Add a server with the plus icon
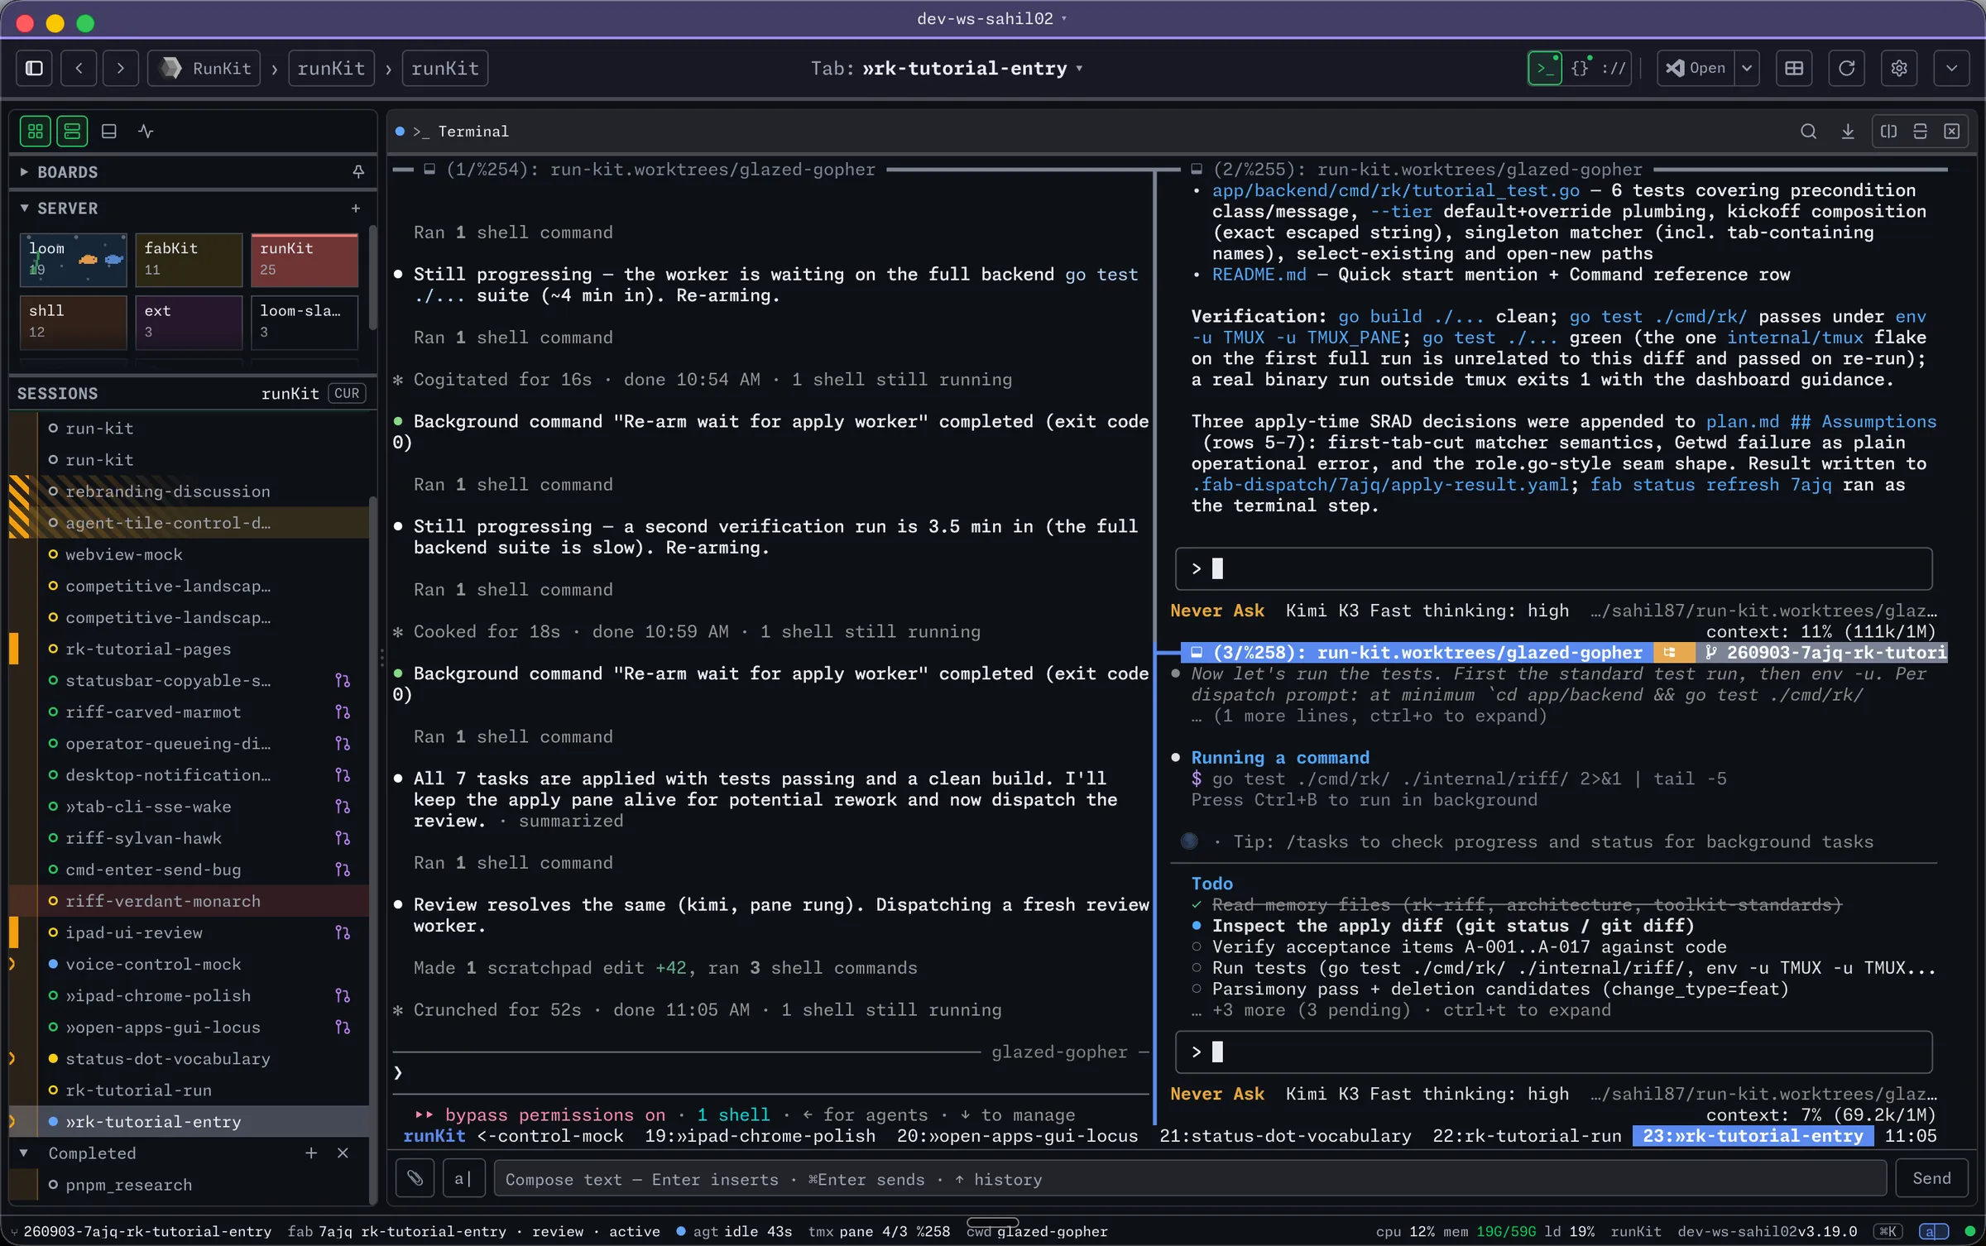This screenshot has width=1986, height=1246. coord(356,208)
